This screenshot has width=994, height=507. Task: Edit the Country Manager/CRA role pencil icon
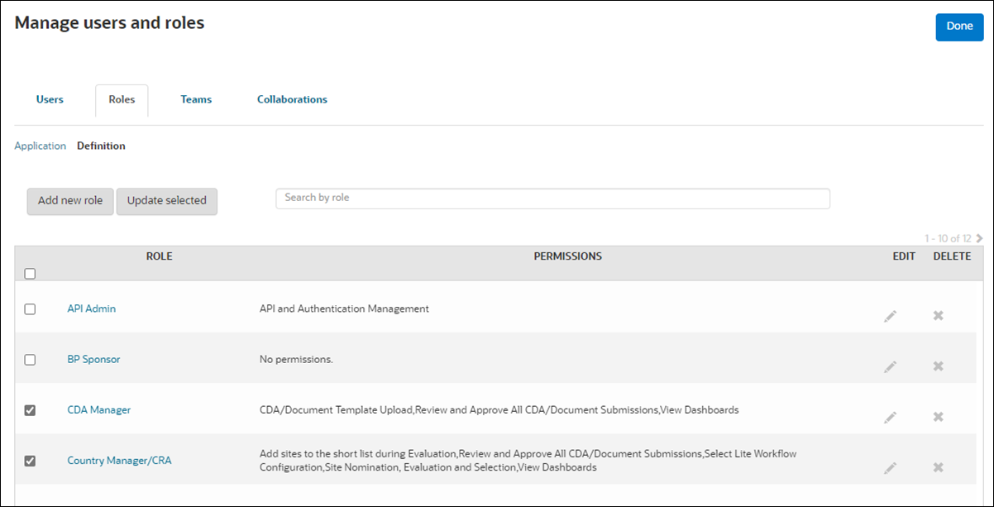[x=890, y=468]
